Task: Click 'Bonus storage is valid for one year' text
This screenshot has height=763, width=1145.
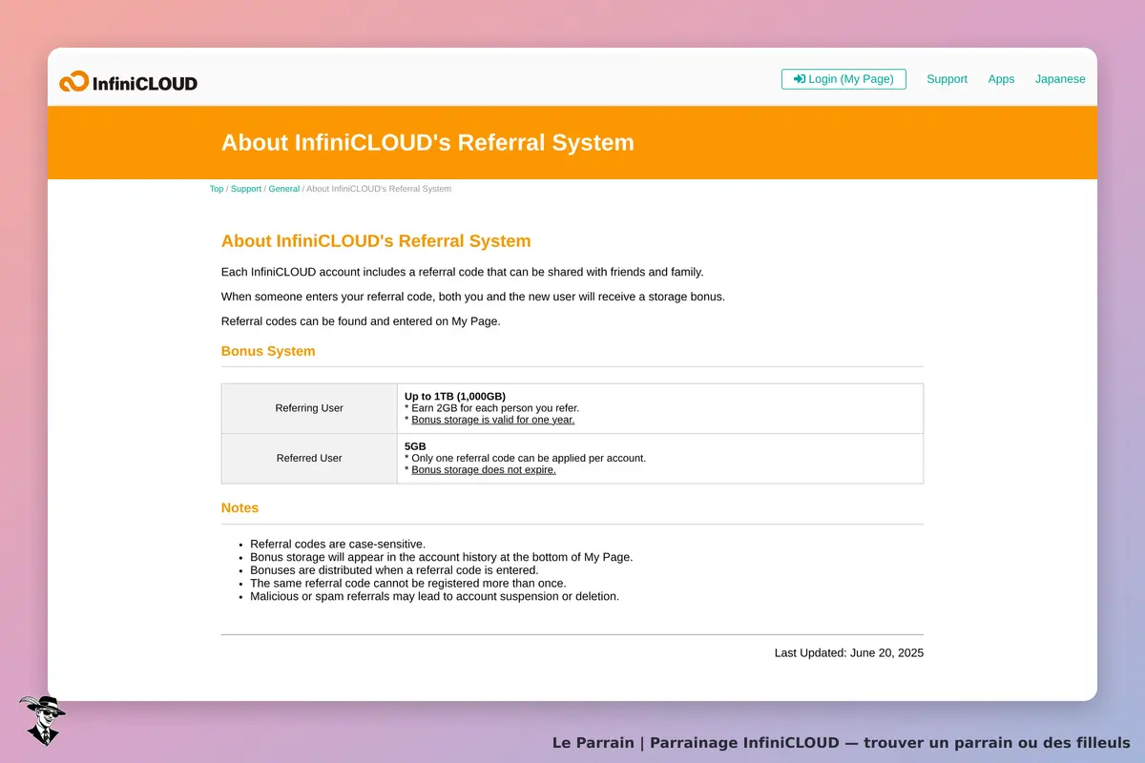Action: point(492,420)
